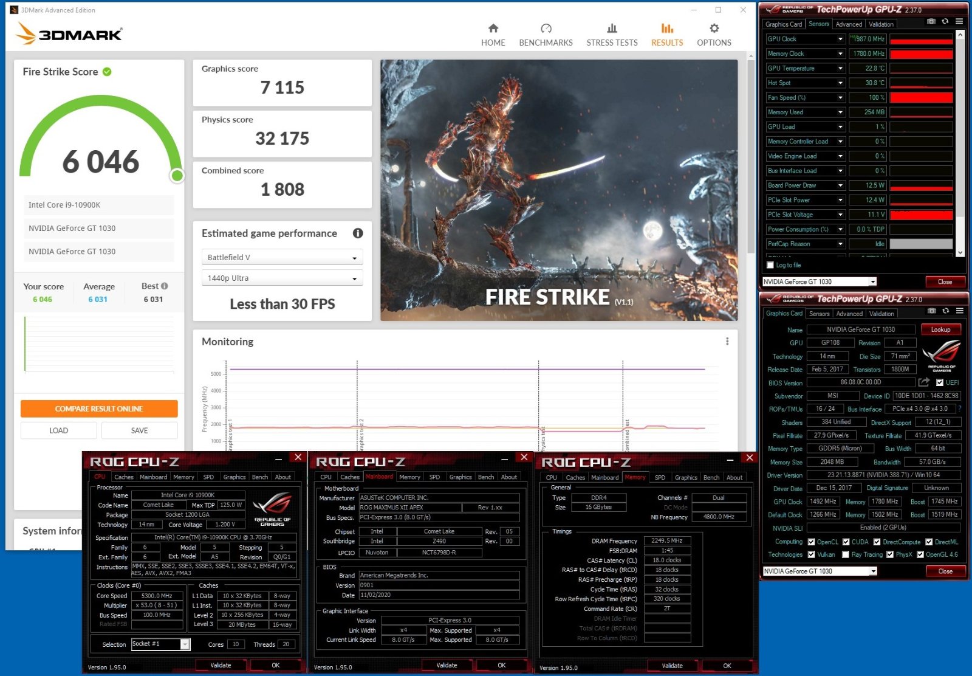Click OK in CPU-Z Motherboard window

(501, 665)
